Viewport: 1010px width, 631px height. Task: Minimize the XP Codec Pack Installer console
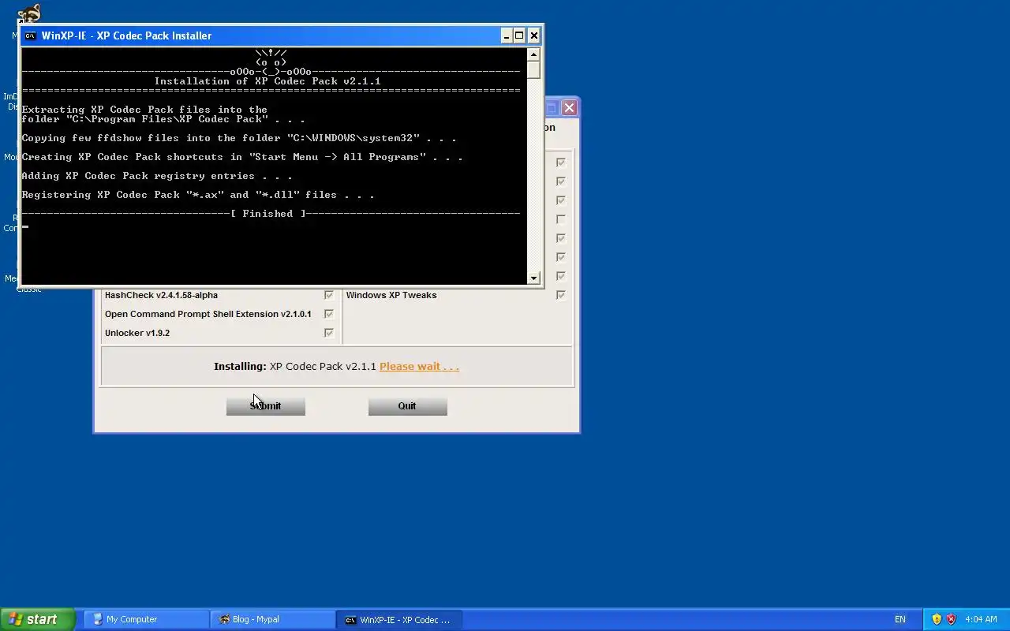point(507,35)
